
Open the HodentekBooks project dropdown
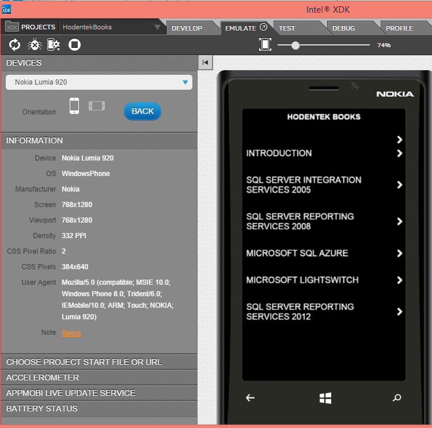point(111,27)
